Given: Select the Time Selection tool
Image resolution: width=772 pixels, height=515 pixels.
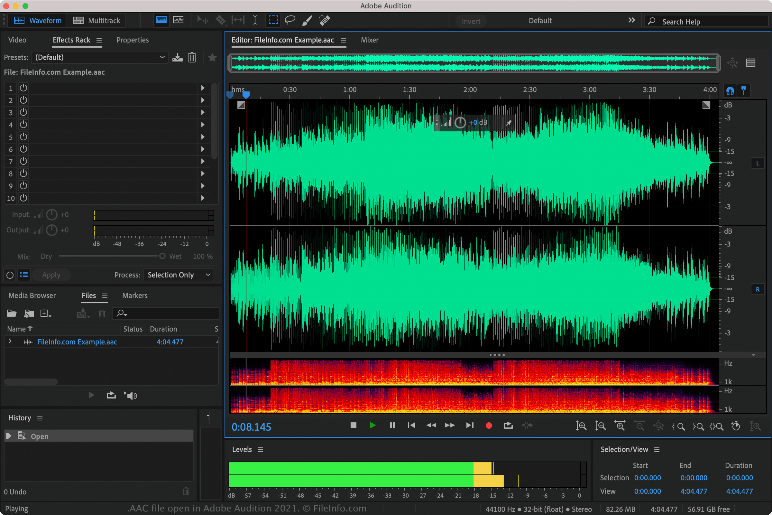Looking at the screenshot, I should (254, 21).
